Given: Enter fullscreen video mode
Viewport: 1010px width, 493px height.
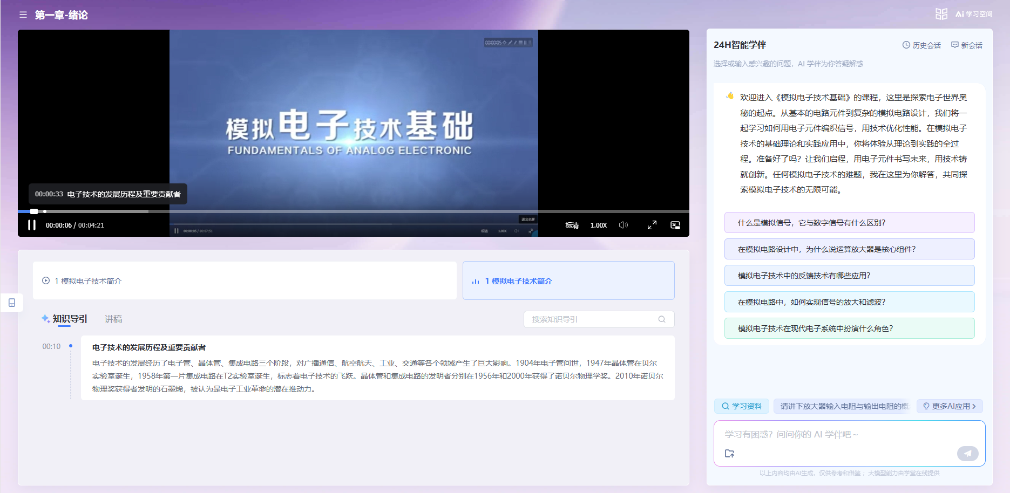Looking at the screenshot, I should tap(652, 225).
